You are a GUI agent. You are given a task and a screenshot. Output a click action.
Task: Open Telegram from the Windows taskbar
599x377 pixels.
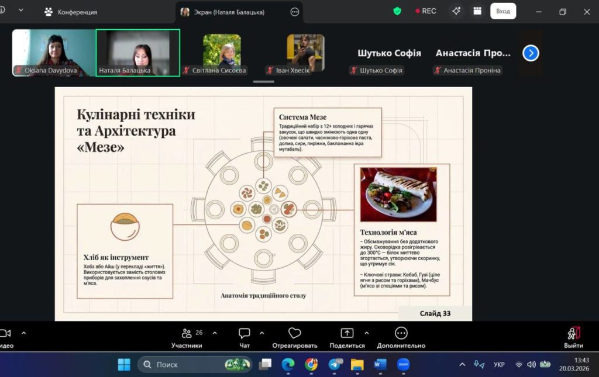335,365
